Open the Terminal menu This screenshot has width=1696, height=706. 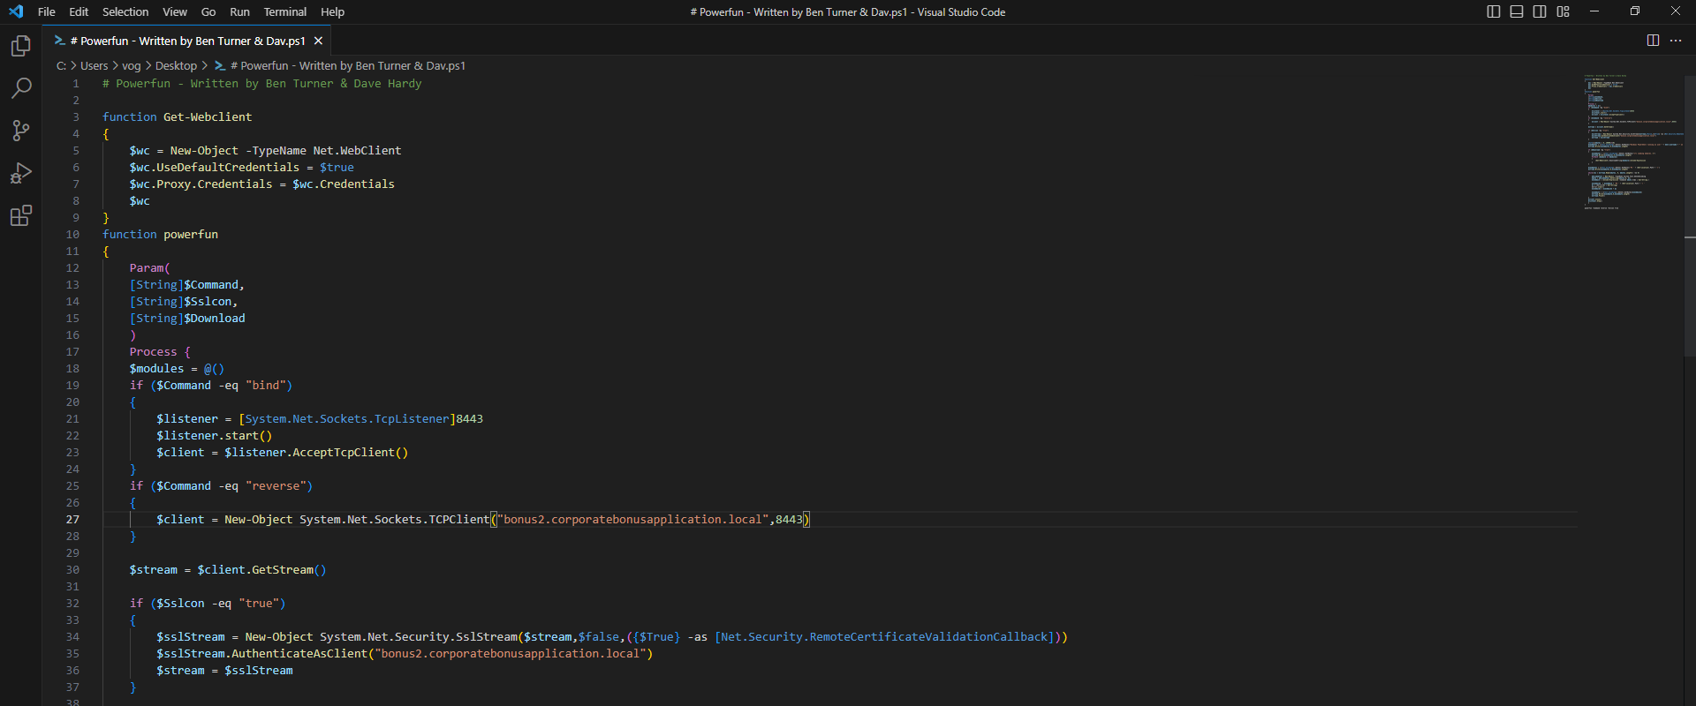click(x=285, y=11)
